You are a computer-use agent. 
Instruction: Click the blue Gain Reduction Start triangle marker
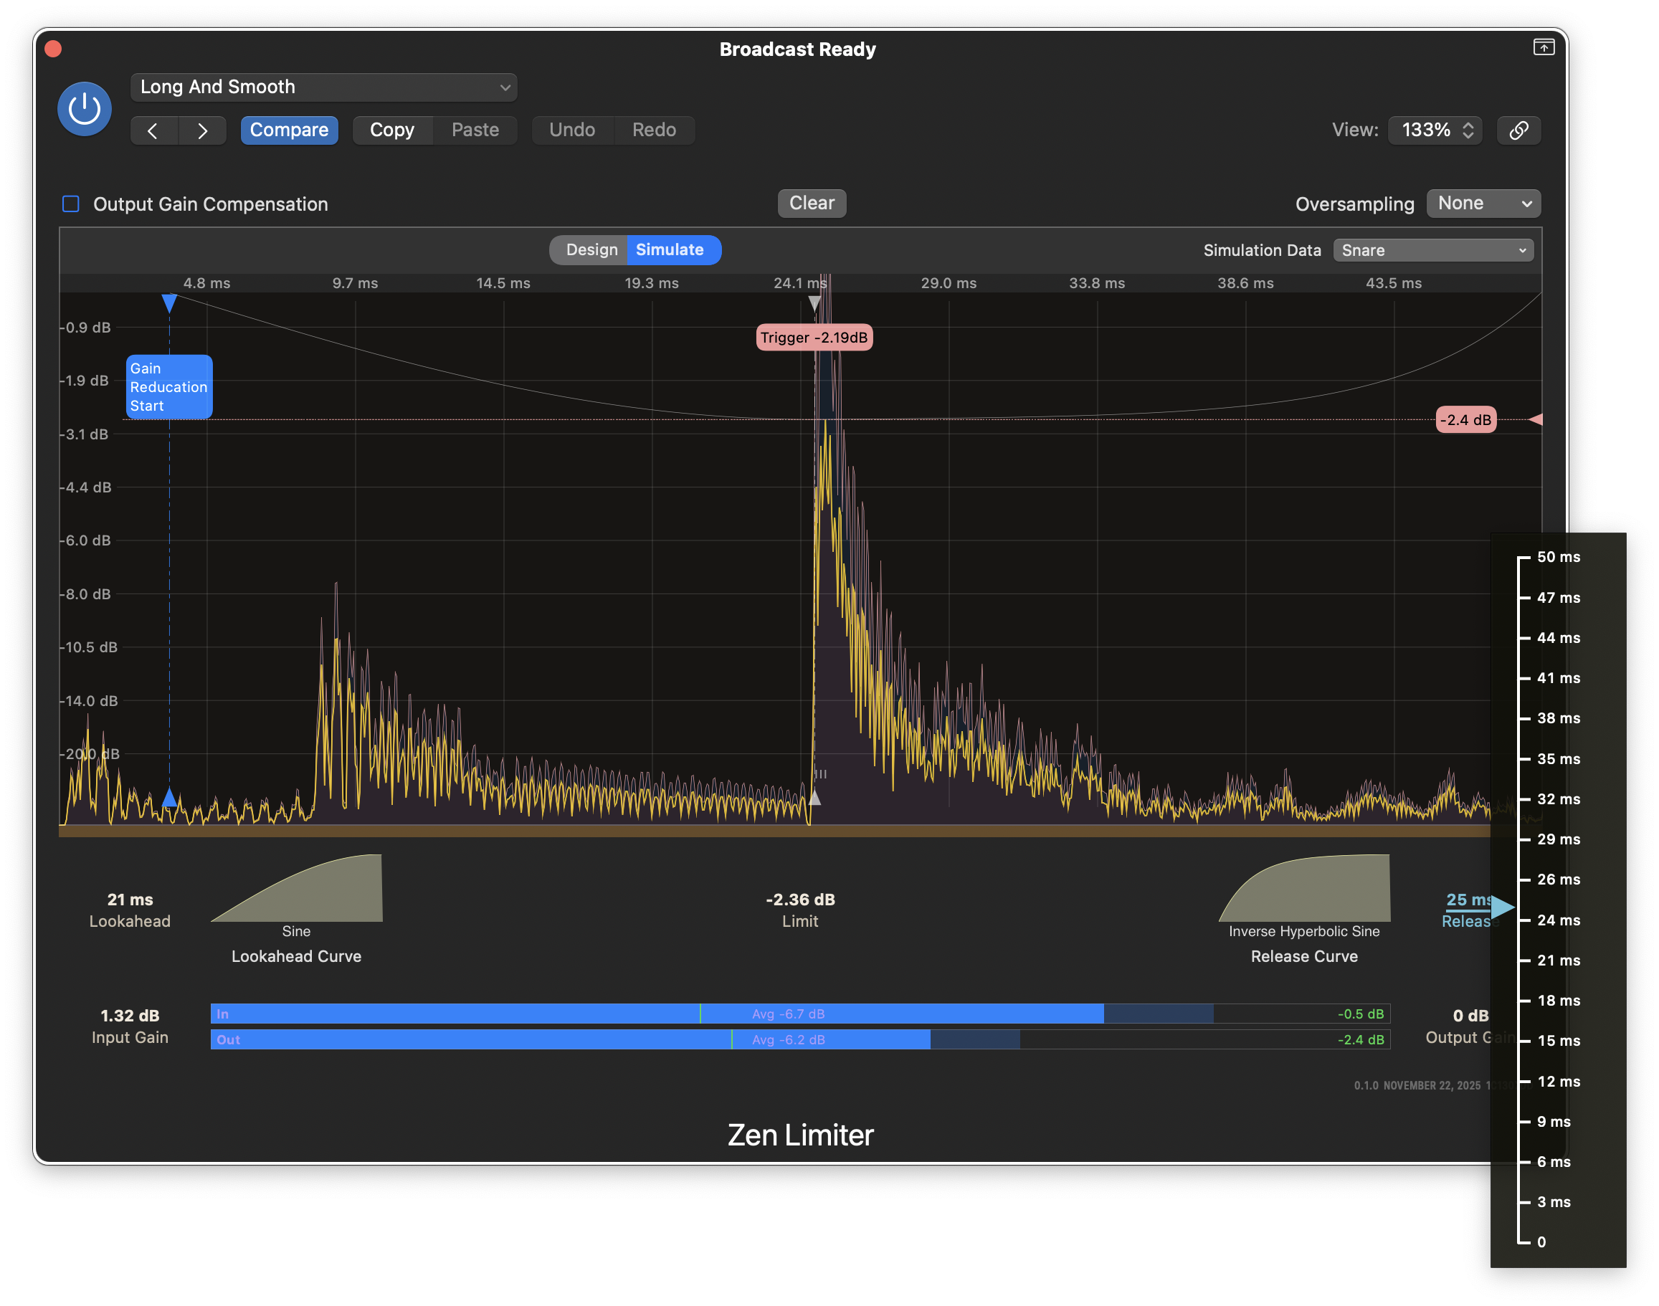tap(169, 303)
